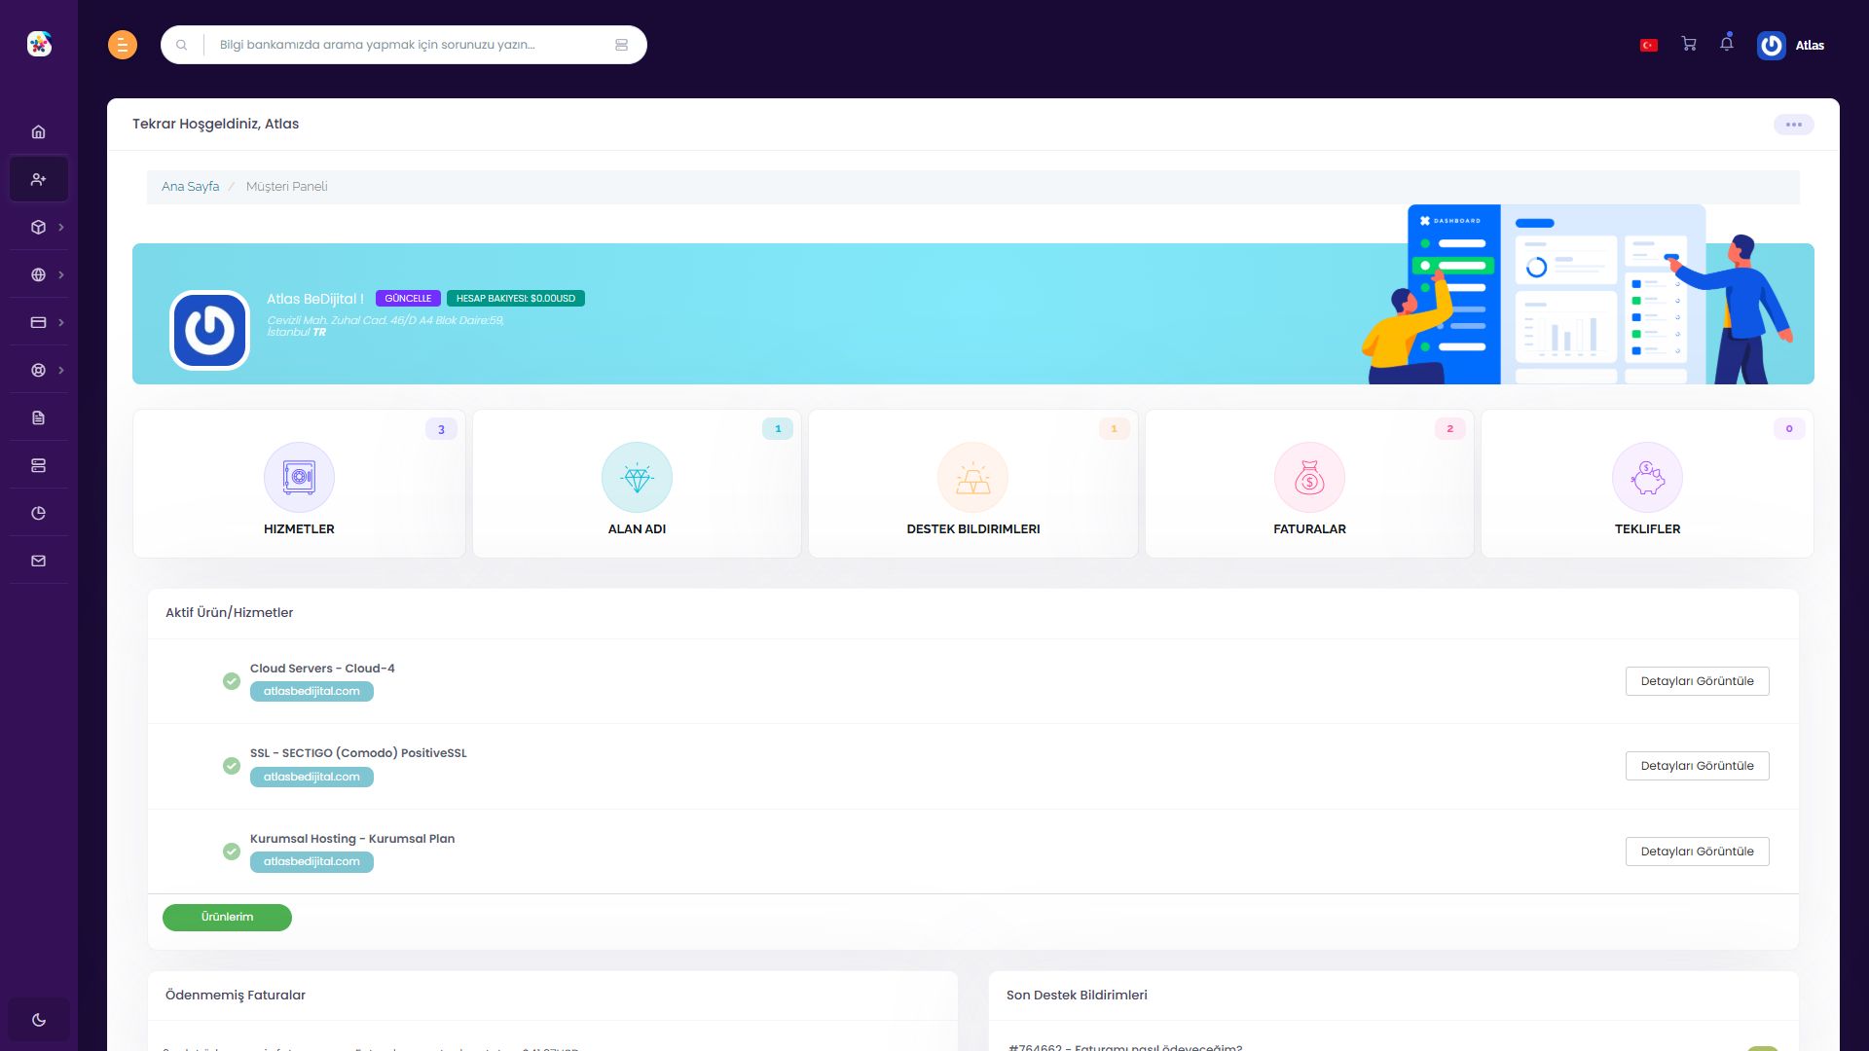The width and height of the screenshot is (1869, 1051).
Task: Click the orange hamburger menu button
Action: click(x=123, y=45)
